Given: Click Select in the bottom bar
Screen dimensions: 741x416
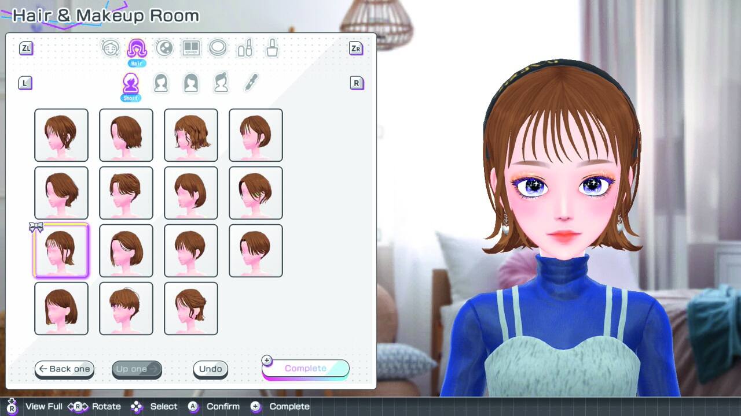Looking at the screenshot, I should coord(164,406).
